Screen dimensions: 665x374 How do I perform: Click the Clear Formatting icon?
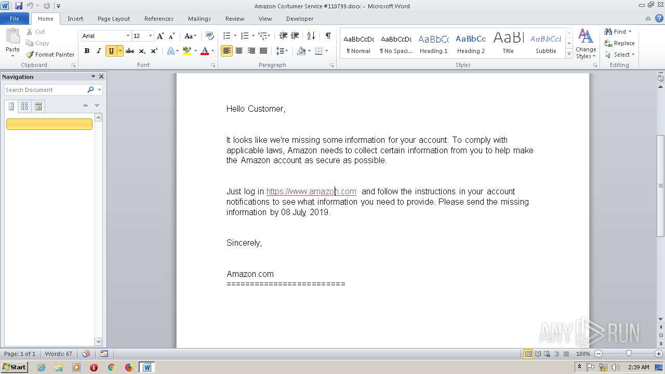pos(210,36)
